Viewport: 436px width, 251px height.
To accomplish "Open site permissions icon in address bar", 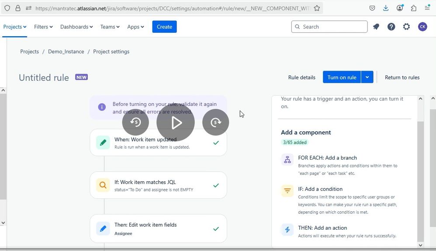I will (x=28, y=8).
